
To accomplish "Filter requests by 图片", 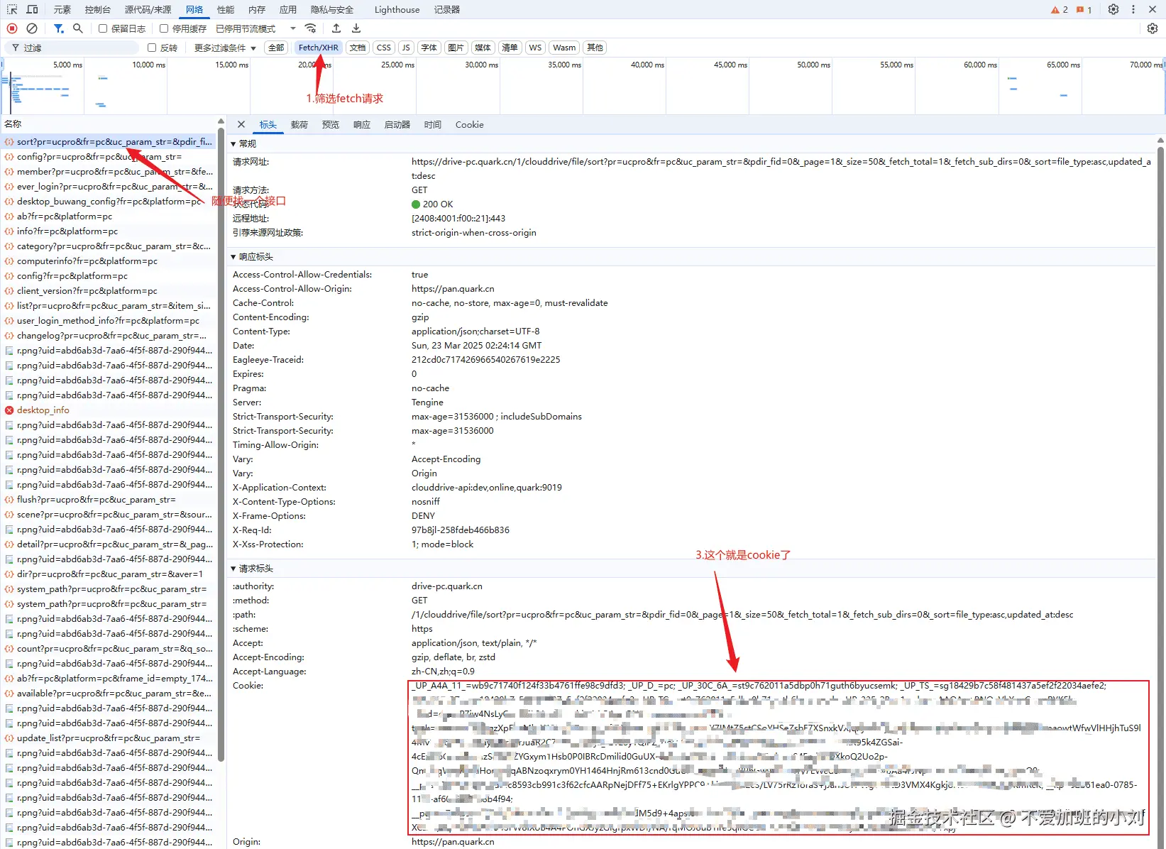I will pos(456,48).
